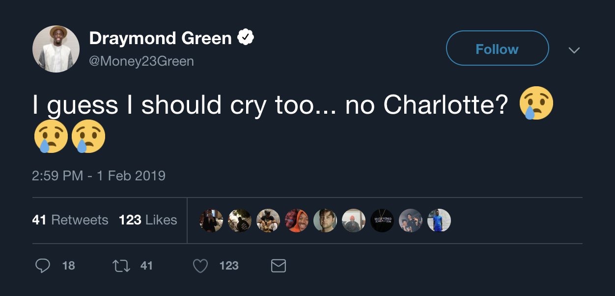
Task: Open Draymond Green's profile picture
Action: (56, 49)
